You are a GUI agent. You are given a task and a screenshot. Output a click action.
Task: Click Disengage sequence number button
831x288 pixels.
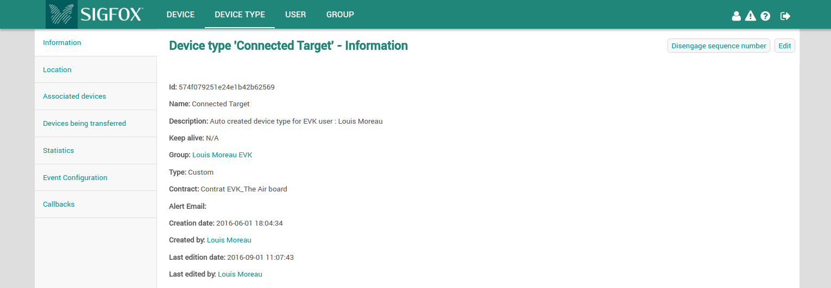pyautogui.click(x=719, y=46)
